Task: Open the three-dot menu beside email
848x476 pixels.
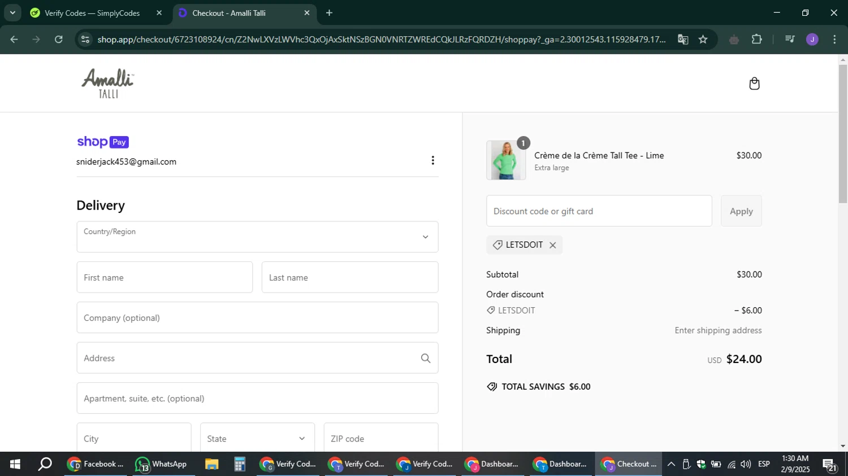Action: [432, 160]
